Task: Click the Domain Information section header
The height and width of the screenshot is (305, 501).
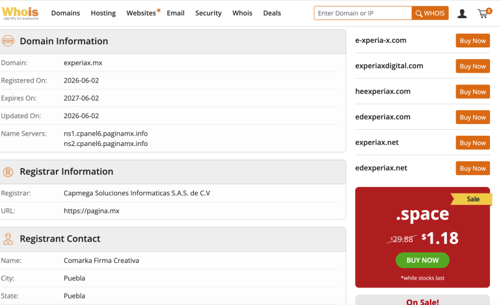Action: (x=173, y=42)
